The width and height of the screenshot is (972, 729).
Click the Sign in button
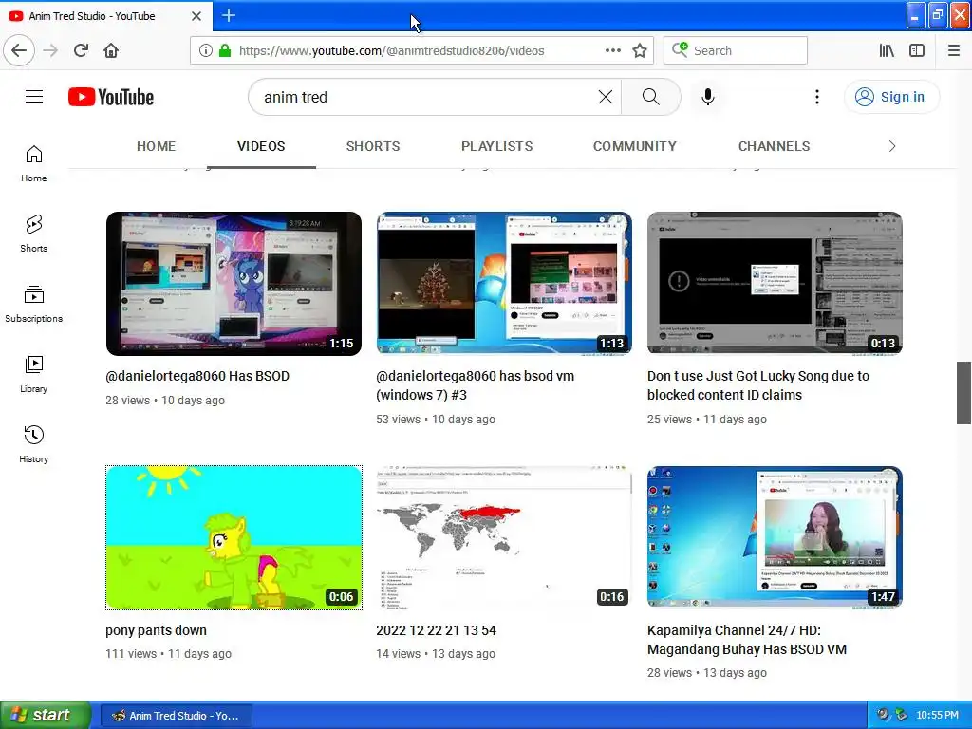pos(891,97)
